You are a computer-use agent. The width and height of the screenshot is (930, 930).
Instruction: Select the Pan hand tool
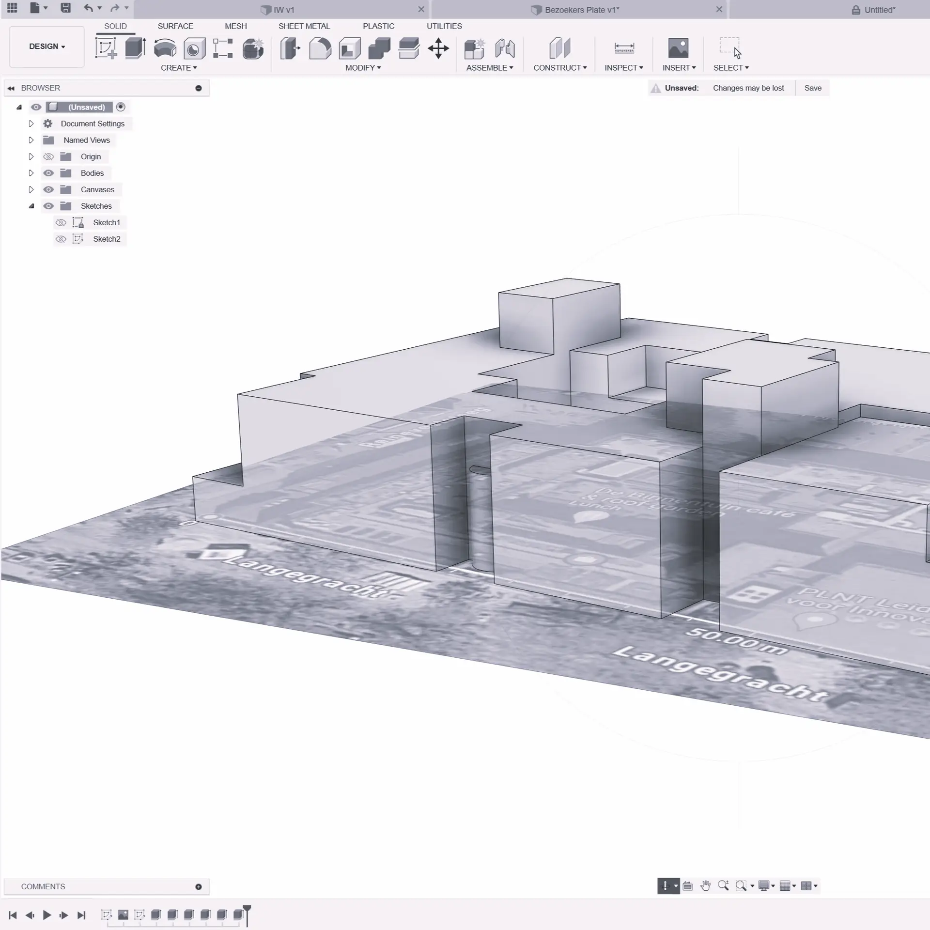[x=705, y=886]
